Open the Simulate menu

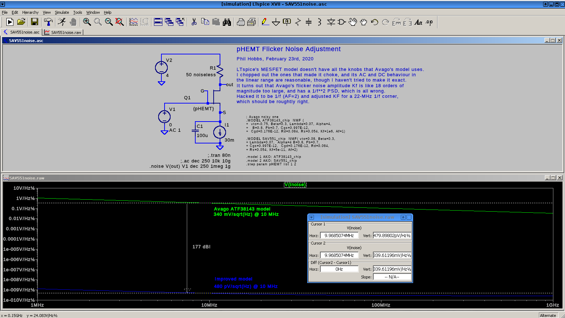[62, 12]
